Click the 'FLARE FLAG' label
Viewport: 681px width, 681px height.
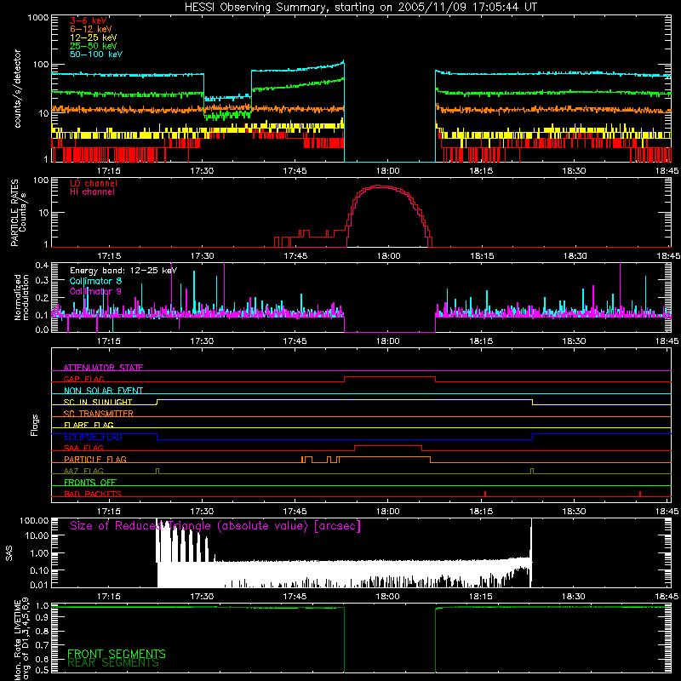pyautogui.click(x=89, y=425)
